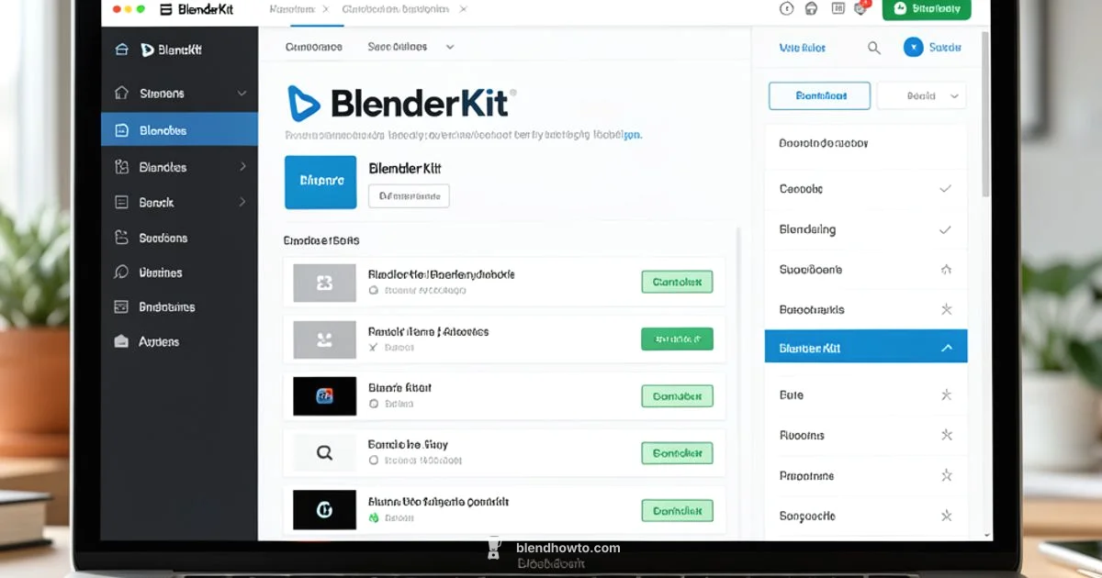Star the Rooms item in right list
This screenshot has height=578, width=1102.
947,435
